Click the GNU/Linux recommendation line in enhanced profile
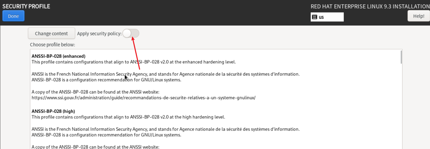Viewport: 430px width, 149px height. (x=106, y=80)
